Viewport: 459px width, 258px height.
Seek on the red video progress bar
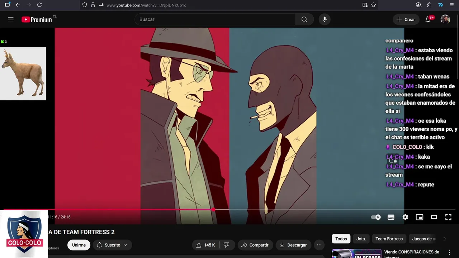pos(229,210)
